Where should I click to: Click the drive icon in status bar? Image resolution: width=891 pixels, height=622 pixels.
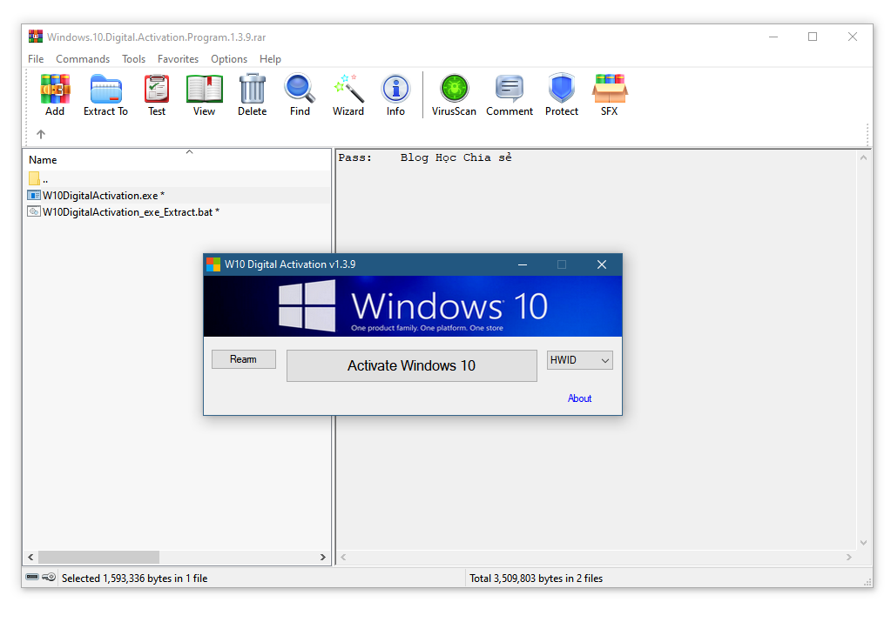[x=32, y=577]
